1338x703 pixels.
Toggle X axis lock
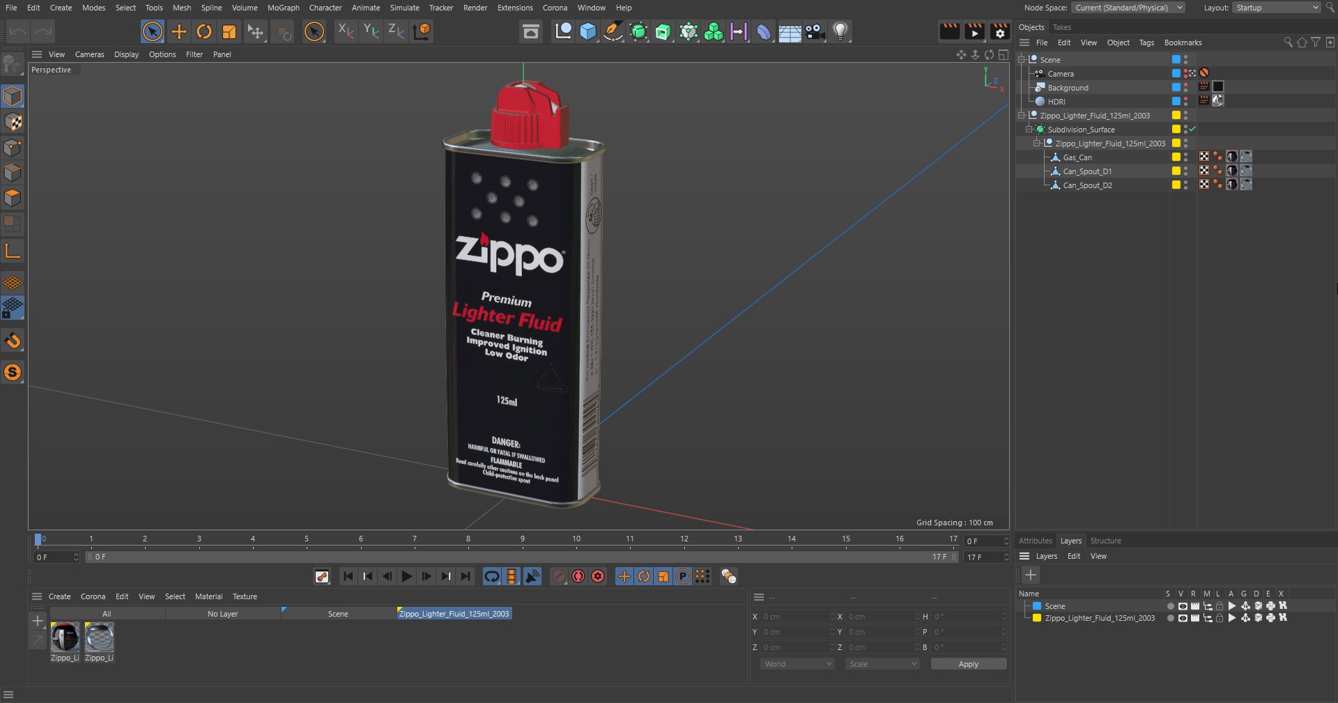pos(345,31)
